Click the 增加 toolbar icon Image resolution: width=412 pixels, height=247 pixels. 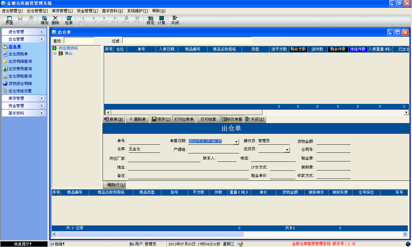tap(44, 20)
